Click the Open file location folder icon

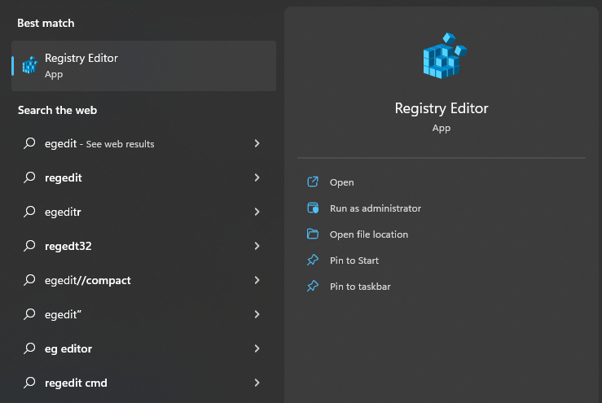[312, 234]
